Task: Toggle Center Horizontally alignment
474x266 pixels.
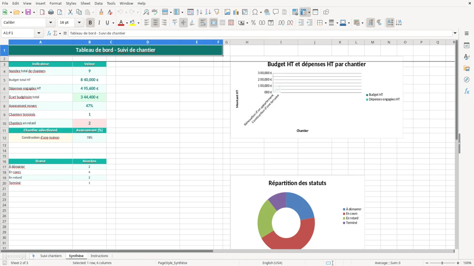Action: 155,23
